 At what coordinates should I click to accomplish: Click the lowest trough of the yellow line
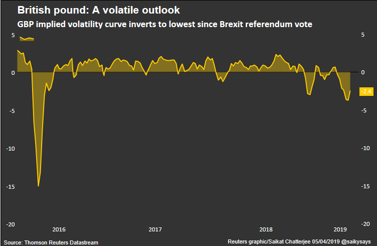(39, 186)
